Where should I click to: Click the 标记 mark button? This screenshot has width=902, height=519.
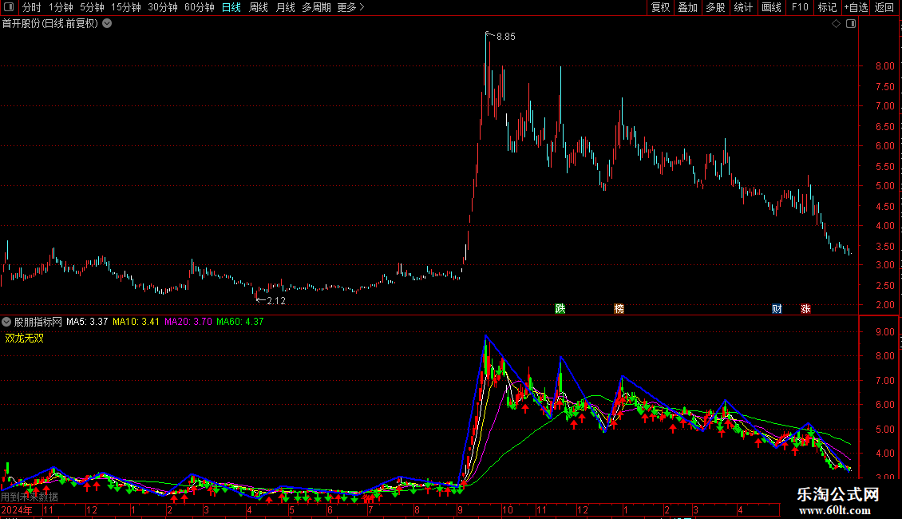(x=827, y=7)
